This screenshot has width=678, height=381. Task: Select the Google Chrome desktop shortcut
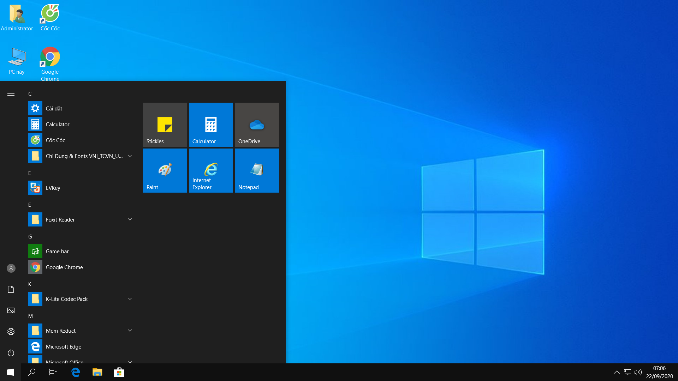(x=50, y=64)
